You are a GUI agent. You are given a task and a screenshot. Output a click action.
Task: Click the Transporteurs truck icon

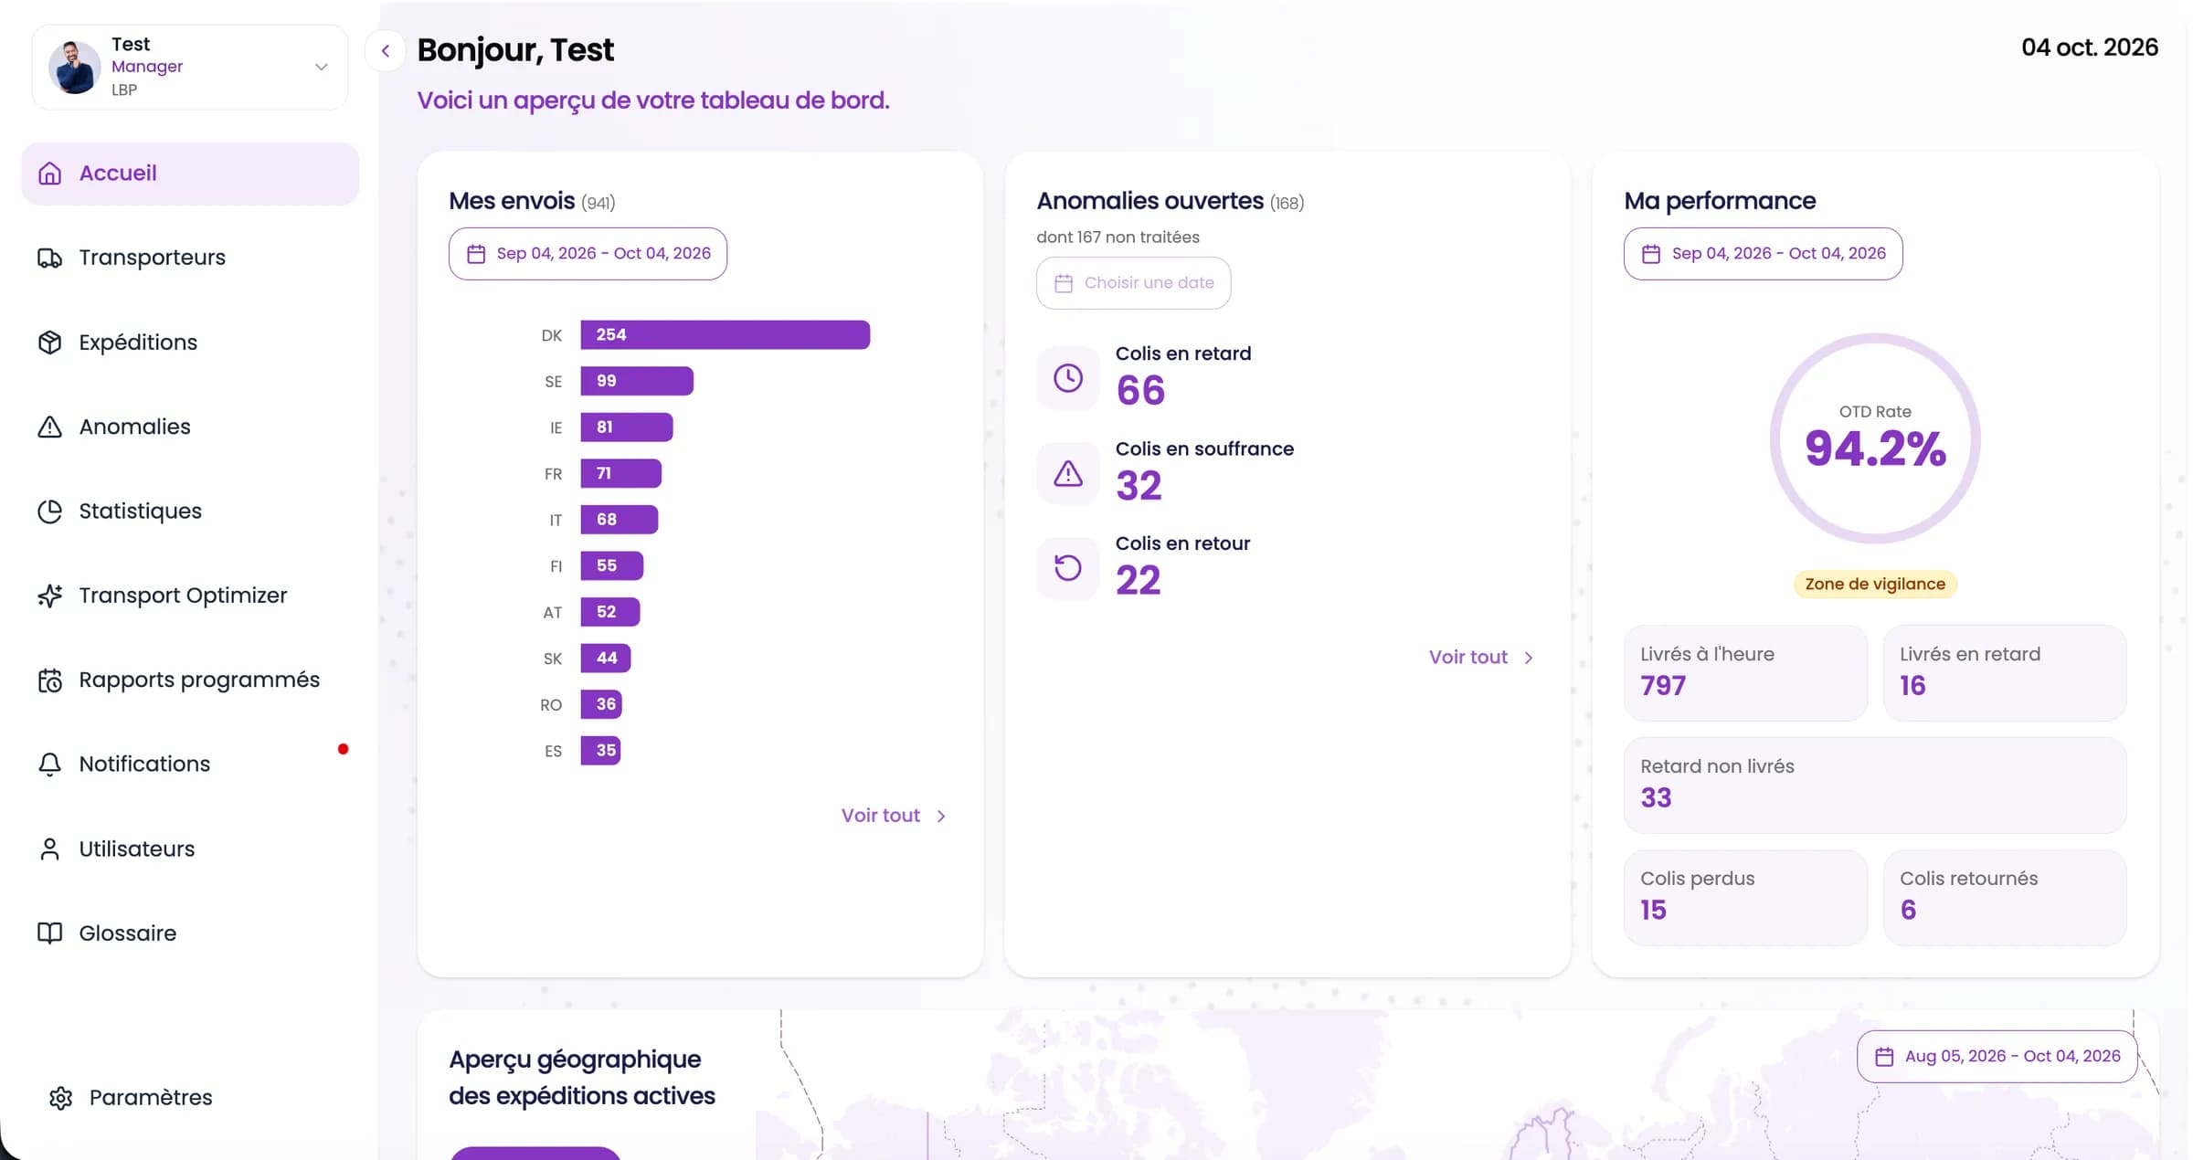pos(49,258)
